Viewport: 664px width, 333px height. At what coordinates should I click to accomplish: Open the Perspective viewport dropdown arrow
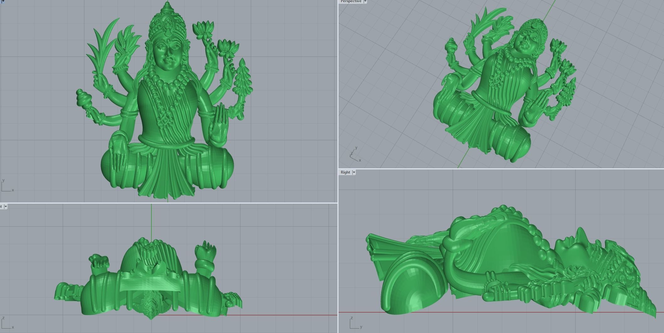(x=365, y=1)
